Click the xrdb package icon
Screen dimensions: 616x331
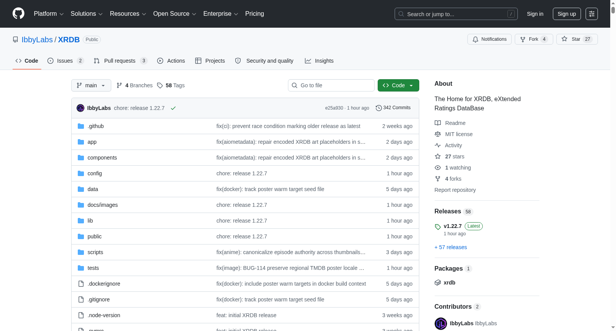click(438, 283)
